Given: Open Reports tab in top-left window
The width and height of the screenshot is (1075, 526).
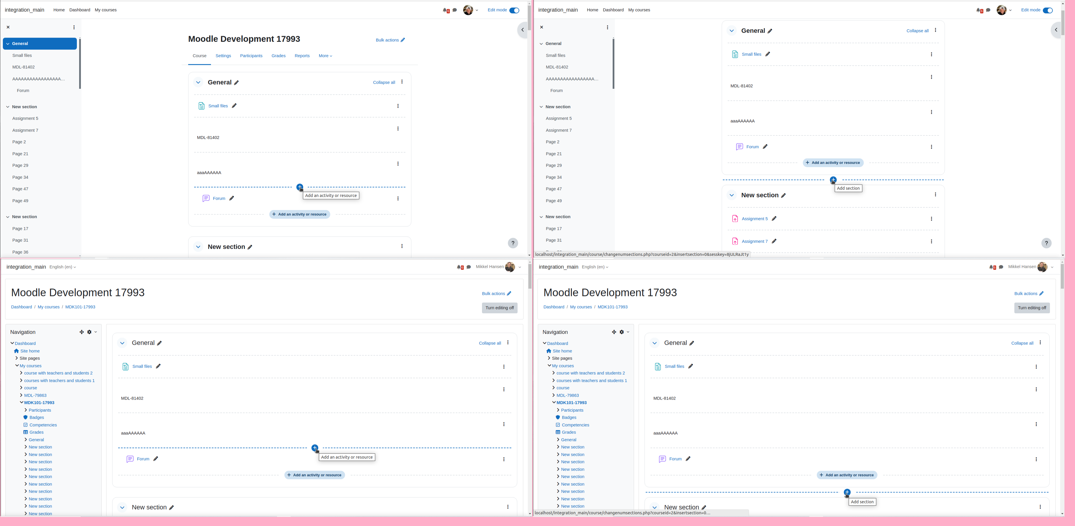Looking at the screenshot, I should [302, 56].
